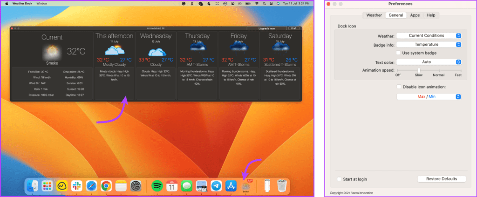Viewport: 477px width, 197px height.
Task: Launch Safari from the Dock
Action: click(91, 185)
